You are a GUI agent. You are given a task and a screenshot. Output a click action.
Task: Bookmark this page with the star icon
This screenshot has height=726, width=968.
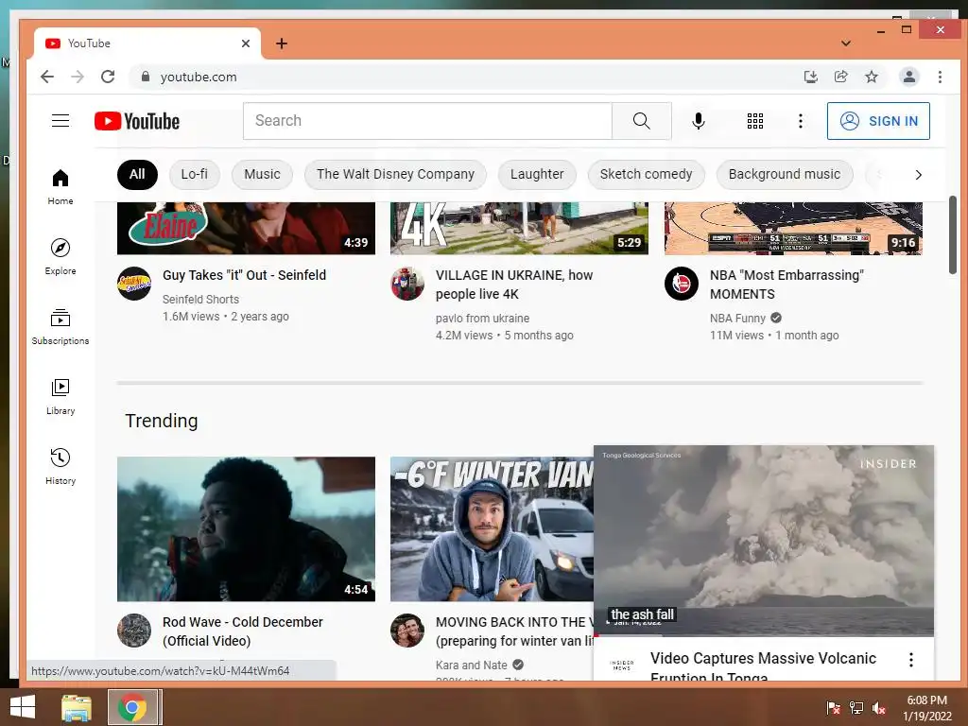pos(871,77)
